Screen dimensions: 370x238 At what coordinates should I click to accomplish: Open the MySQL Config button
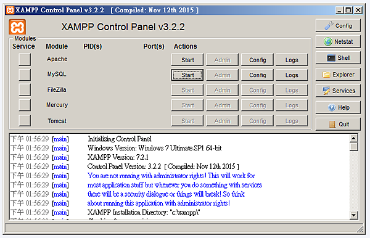tap(257, 75)
